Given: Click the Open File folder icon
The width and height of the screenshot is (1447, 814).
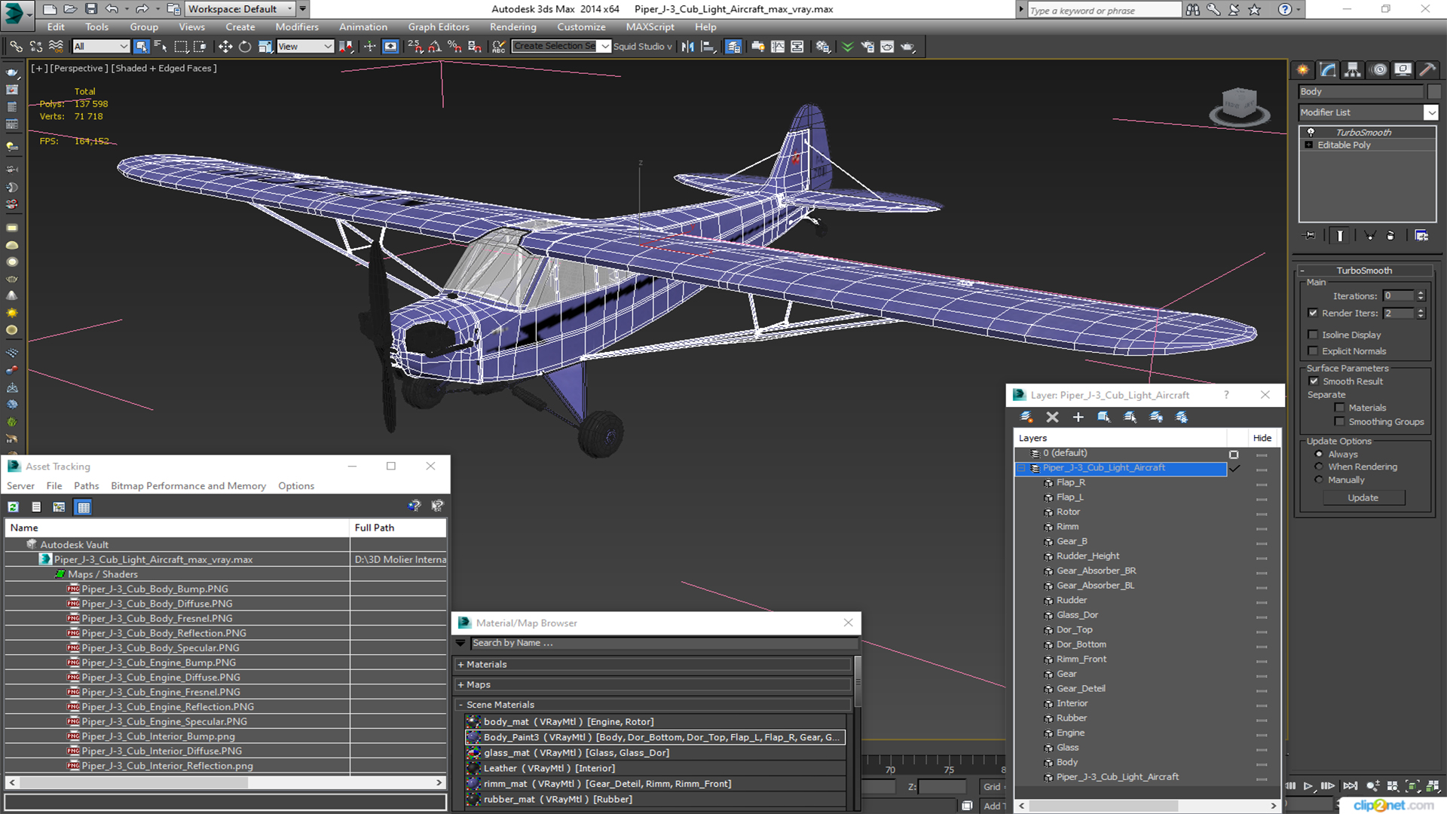Looking at the screenshot, I should pos(70,9).
